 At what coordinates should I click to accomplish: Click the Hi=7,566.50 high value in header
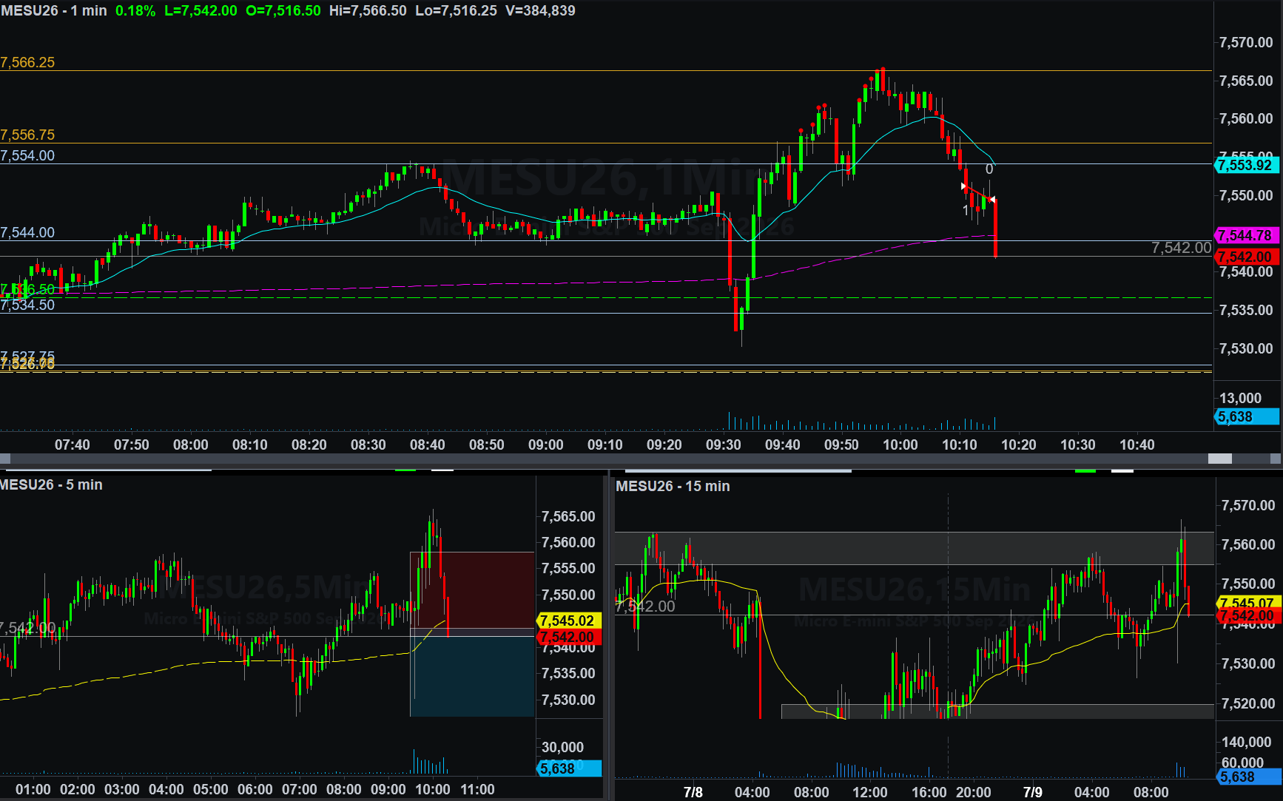[x=368, y=10]
